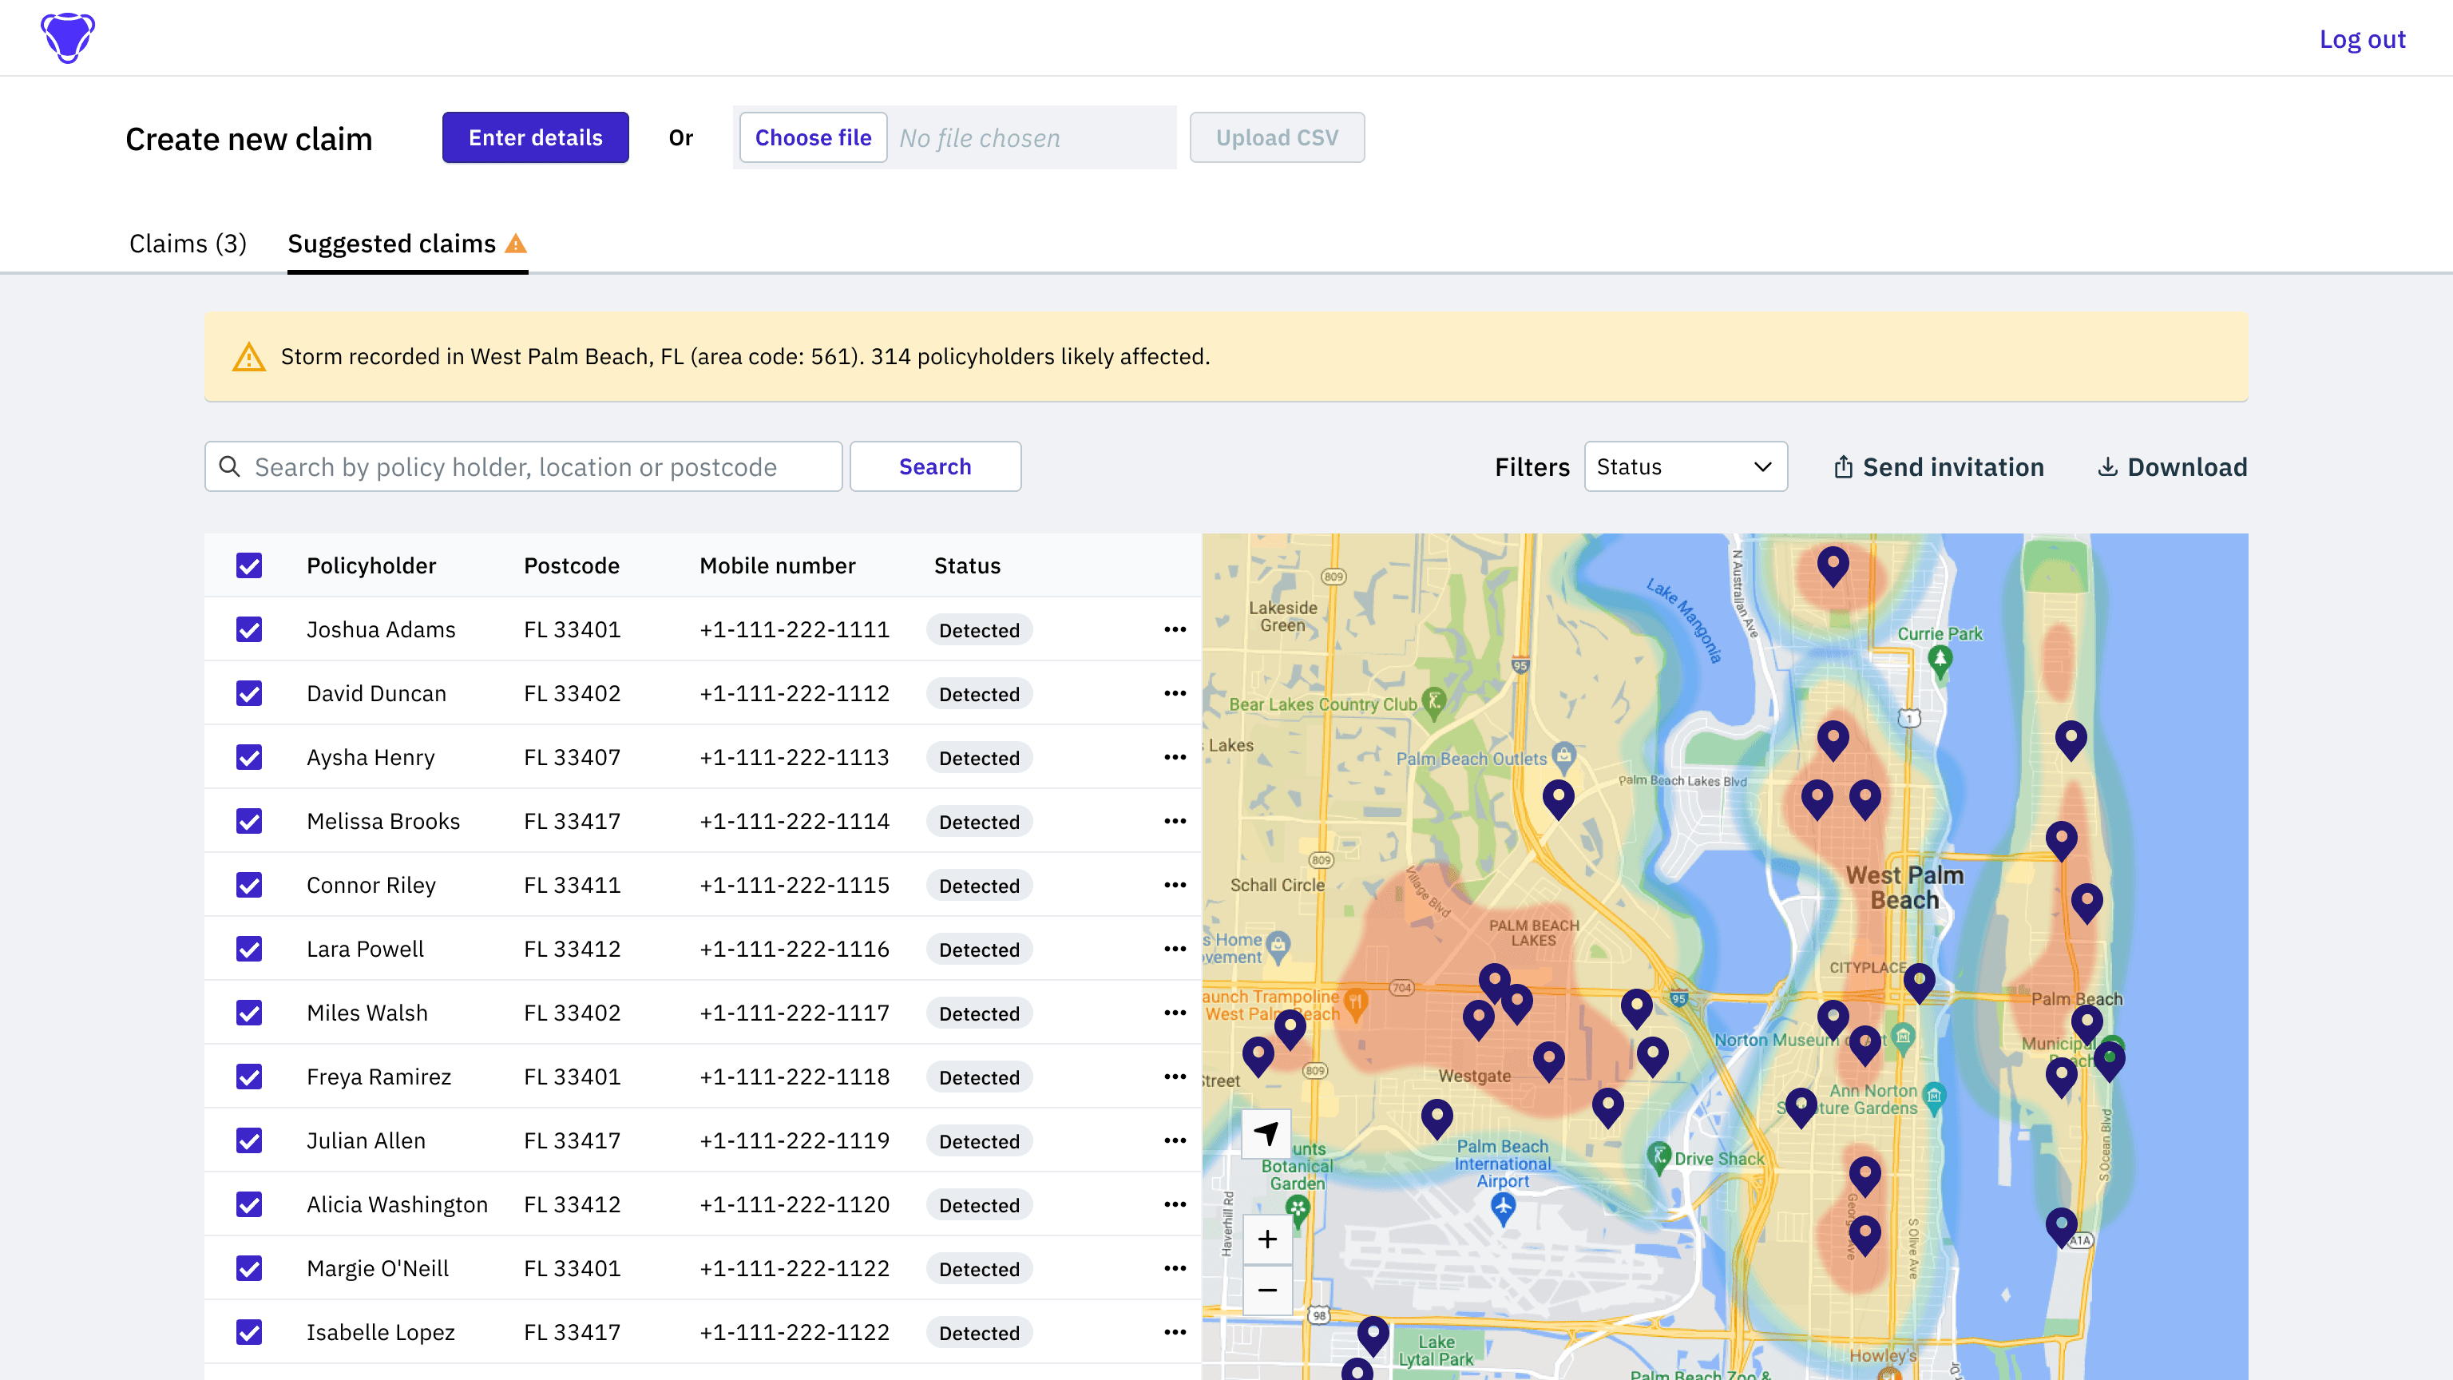Open more options for Lara Powell row

1175,949
